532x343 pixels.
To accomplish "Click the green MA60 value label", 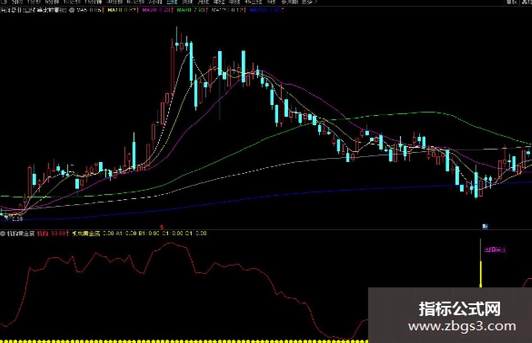I will (191, 10).
